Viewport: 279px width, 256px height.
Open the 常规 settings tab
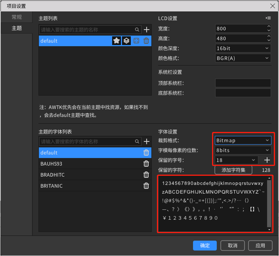click(x=17, y=17)
